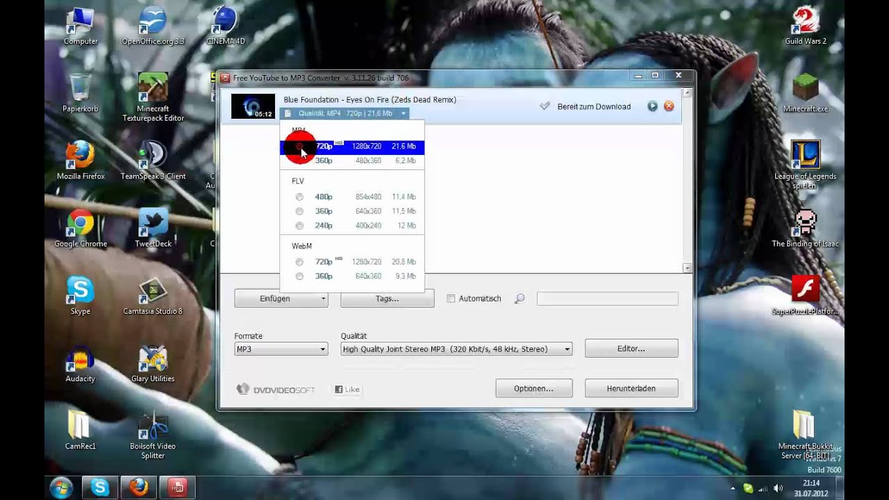Launch Google Chrome from the desktop

point(81,228)
